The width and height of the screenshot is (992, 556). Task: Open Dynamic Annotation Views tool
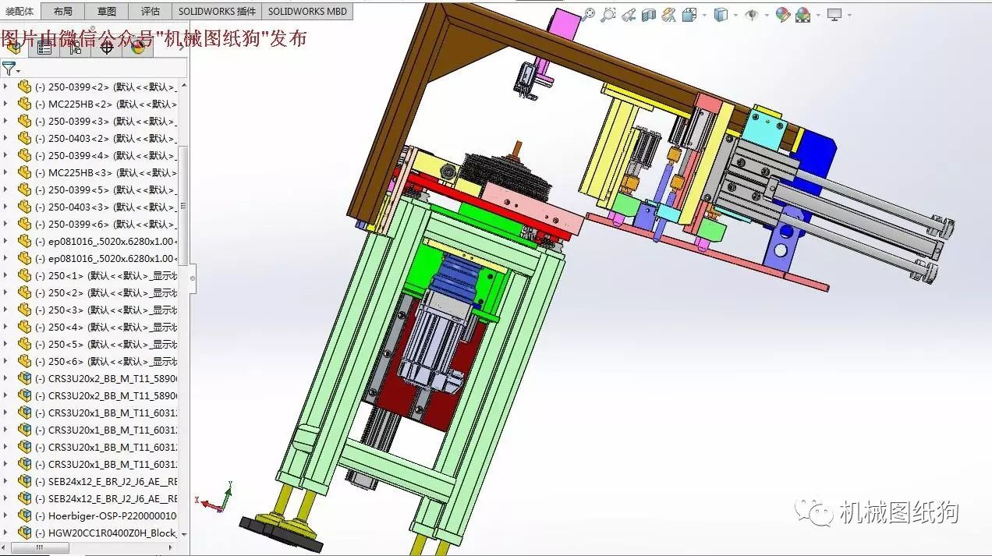tap(669, 14)
